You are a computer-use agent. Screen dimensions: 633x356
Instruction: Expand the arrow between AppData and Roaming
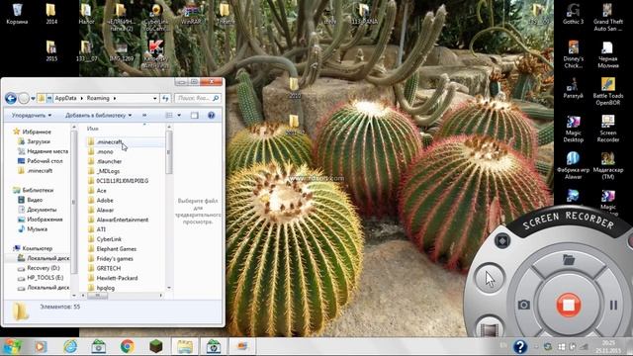click(x=81, y=98)
